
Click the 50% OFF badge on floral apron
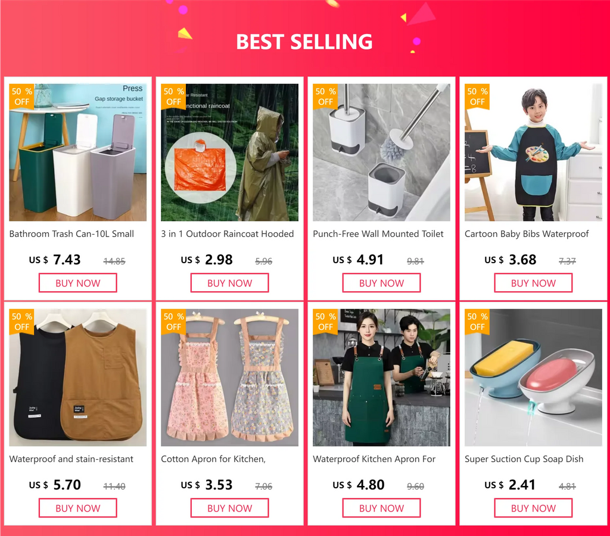pyautogui.click(x=173, y=322)
